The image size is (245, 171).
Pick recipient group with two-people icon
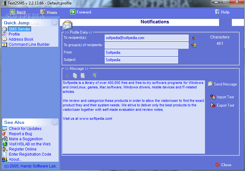[x=194, y=45]
